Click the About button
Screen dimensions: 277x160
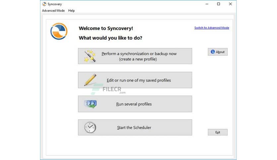pos(218,52)
